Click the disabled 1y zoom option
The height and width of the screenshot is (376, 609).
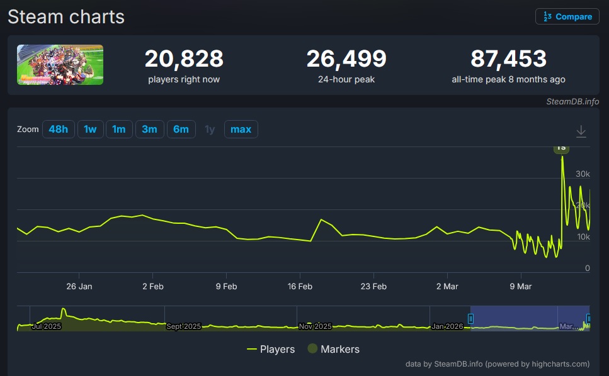(x=210, y=129)
